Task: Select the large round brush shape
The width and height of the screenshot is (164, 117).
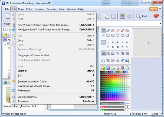Action: pyautogui.click(x=117, y=47)
